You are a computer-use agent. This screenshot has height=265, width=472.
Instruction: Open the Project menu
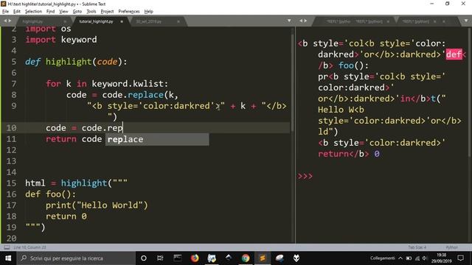[x=107, y=12]
